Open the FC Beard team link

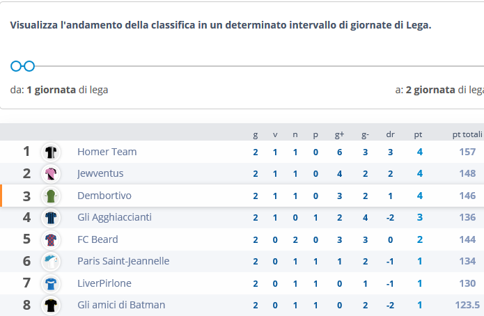click(x=97, y=239)
